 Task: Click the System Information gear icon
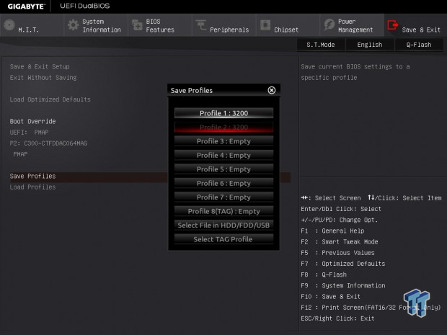click(74, 25)
